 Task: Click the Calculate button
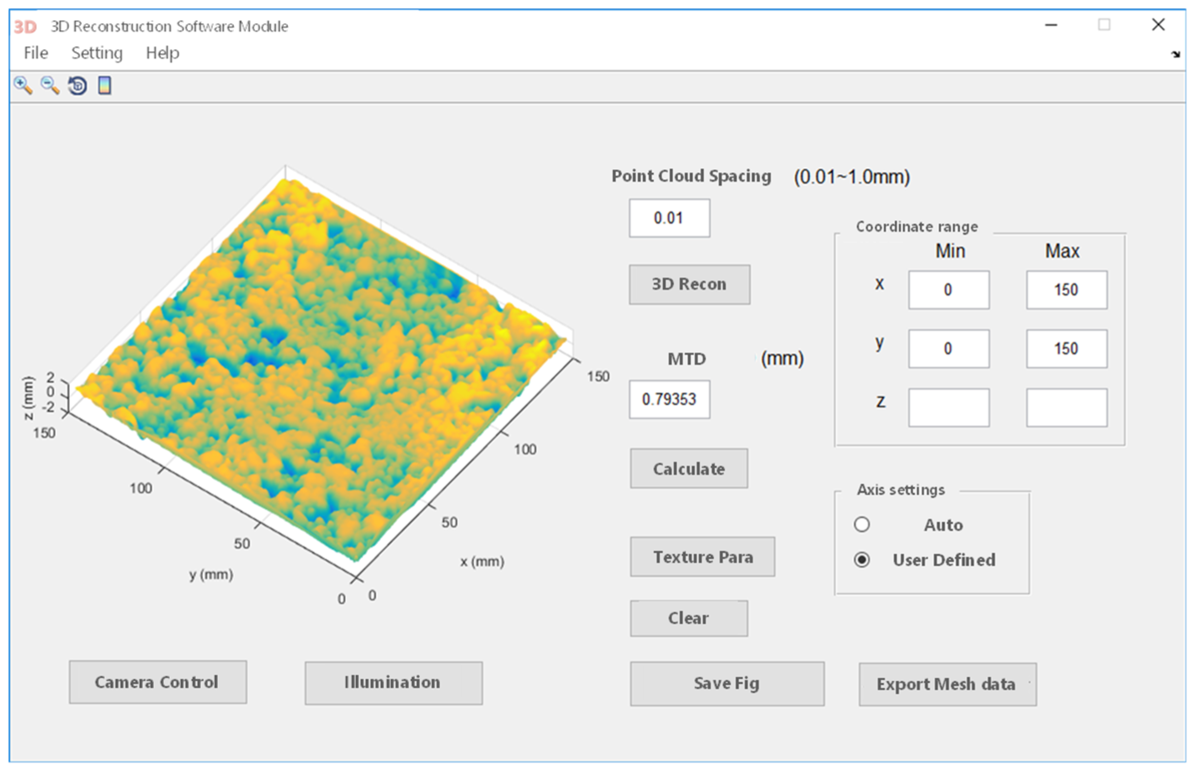coord(688,468)
